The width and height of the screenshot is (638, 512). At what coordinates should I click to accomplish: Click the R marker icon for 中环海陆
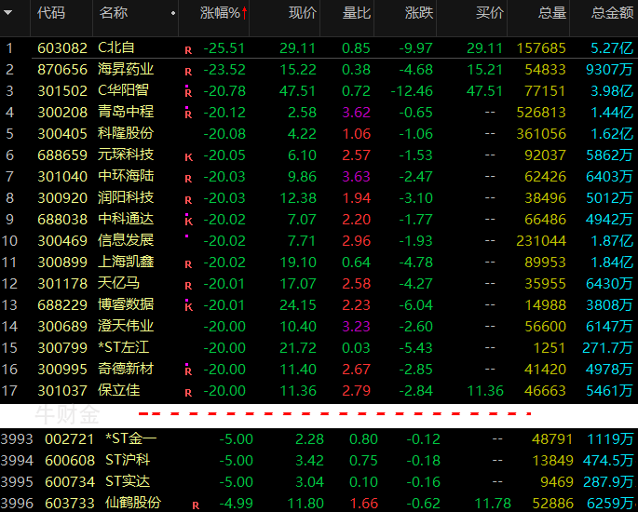point(188,179)
